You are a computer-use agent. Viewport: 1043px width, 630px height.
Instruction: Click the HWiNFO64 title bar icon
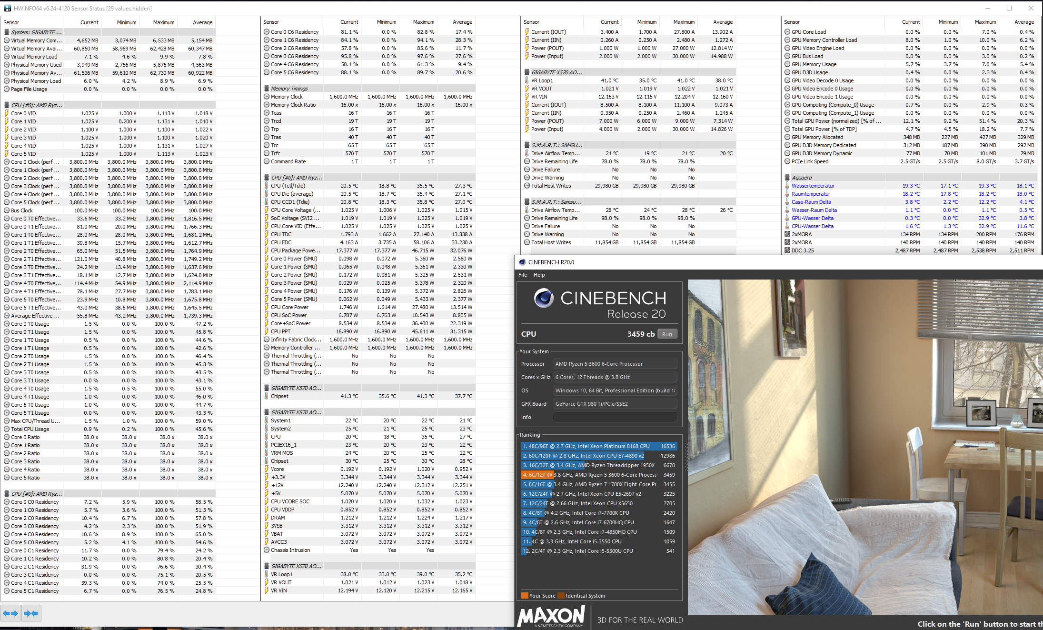[7, 8]
